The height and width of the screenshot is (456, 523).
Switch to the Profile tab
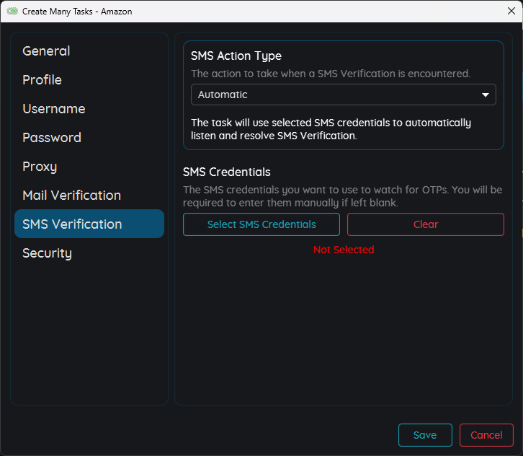pos(42,80)
